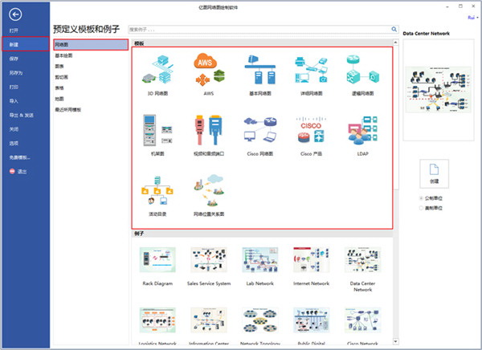This screenshot has width=482, height=350.
Task: Click 免费模板 link in sidebar
Action: 20,157
